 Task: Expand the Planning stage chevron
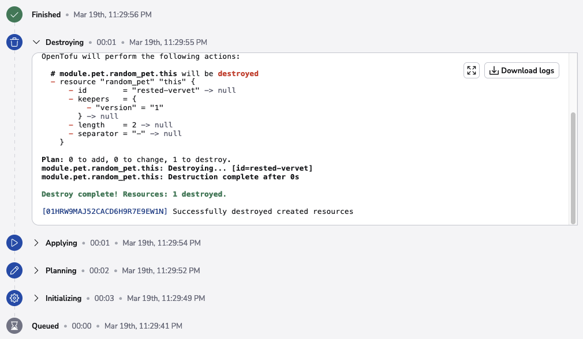tap(36, 270)
